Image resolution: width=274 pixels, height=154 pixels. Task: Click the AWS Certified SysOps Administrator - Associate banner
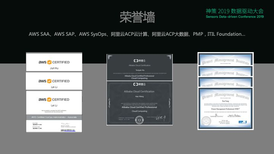pos(54,117)
